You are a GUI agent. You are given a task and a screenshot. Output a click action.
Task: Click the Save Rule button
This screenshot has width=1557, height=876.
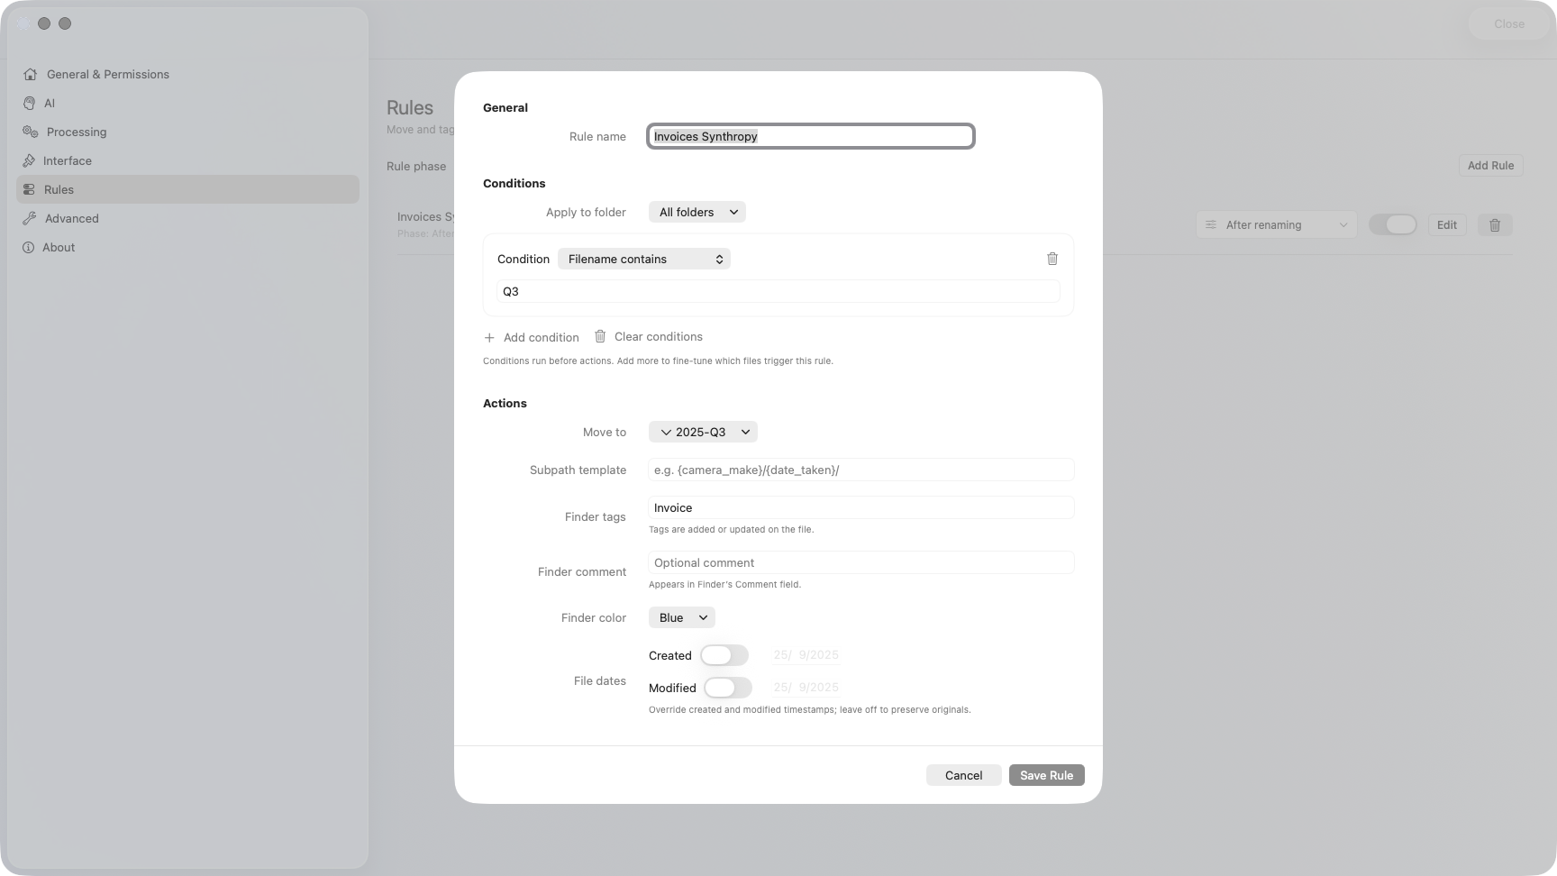point(1046,776)
